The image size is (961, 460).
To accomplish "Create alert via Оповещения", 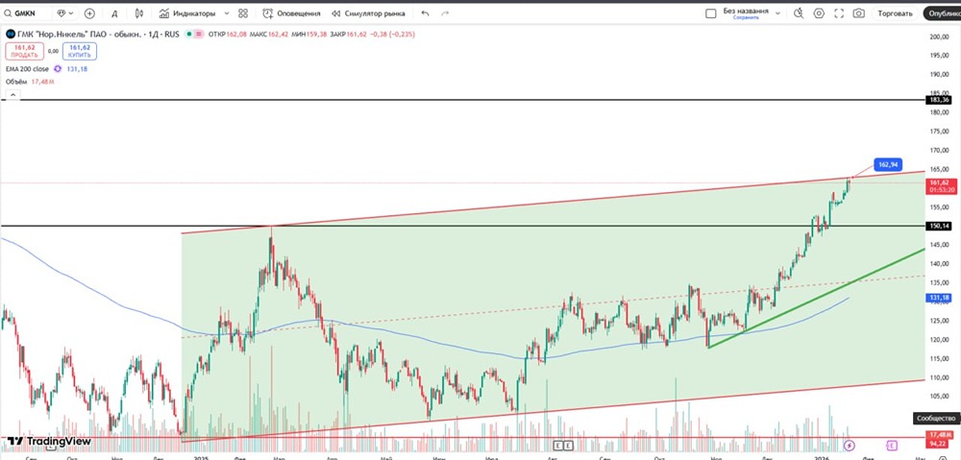I will point(291,12).
